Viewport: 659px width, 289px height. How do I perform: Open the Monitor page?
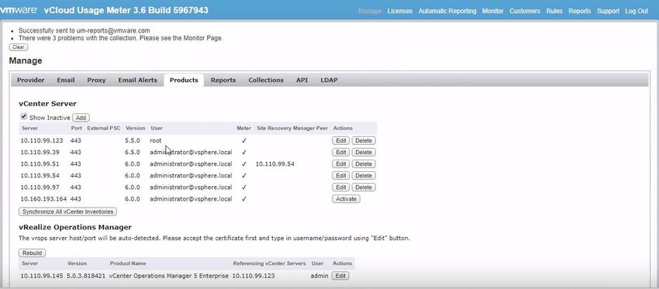tap(492, 11)
